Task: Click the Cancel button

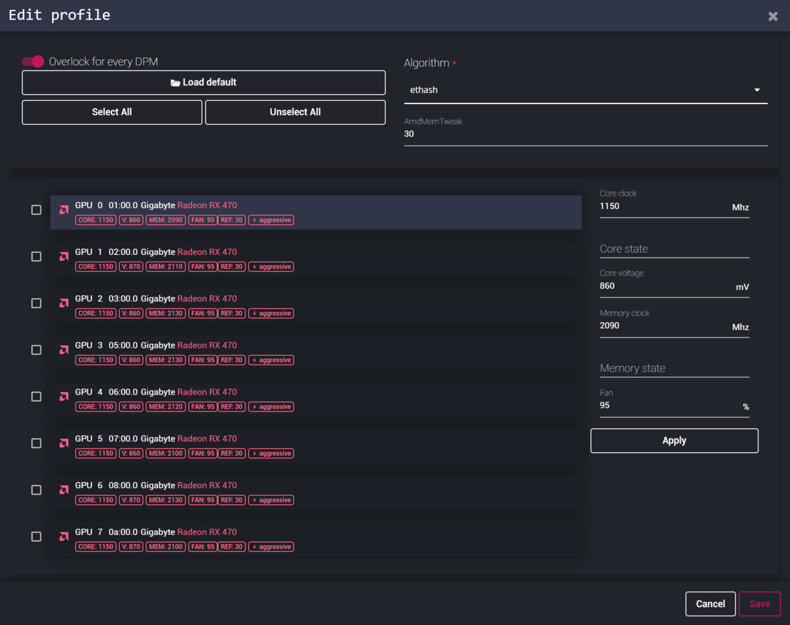Action: (x=710, y=604)
